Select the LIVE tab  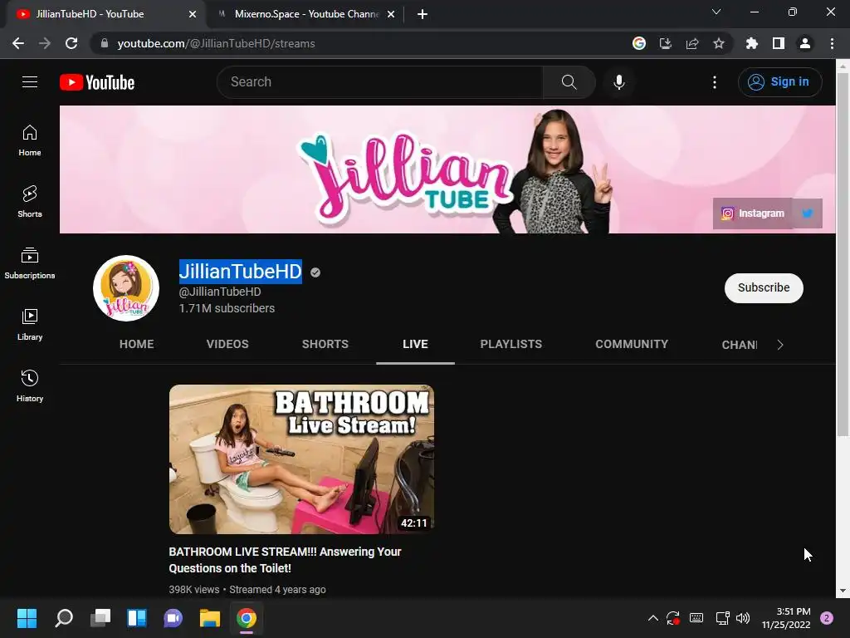(x=415, y=344)
